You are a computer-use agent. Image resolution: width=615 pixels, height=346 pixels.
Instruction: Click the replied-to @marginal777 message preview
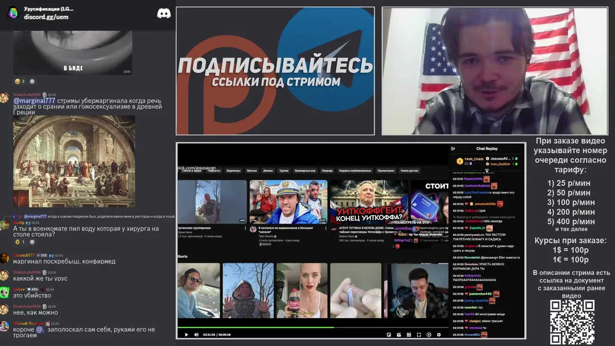tap(99, 217)
